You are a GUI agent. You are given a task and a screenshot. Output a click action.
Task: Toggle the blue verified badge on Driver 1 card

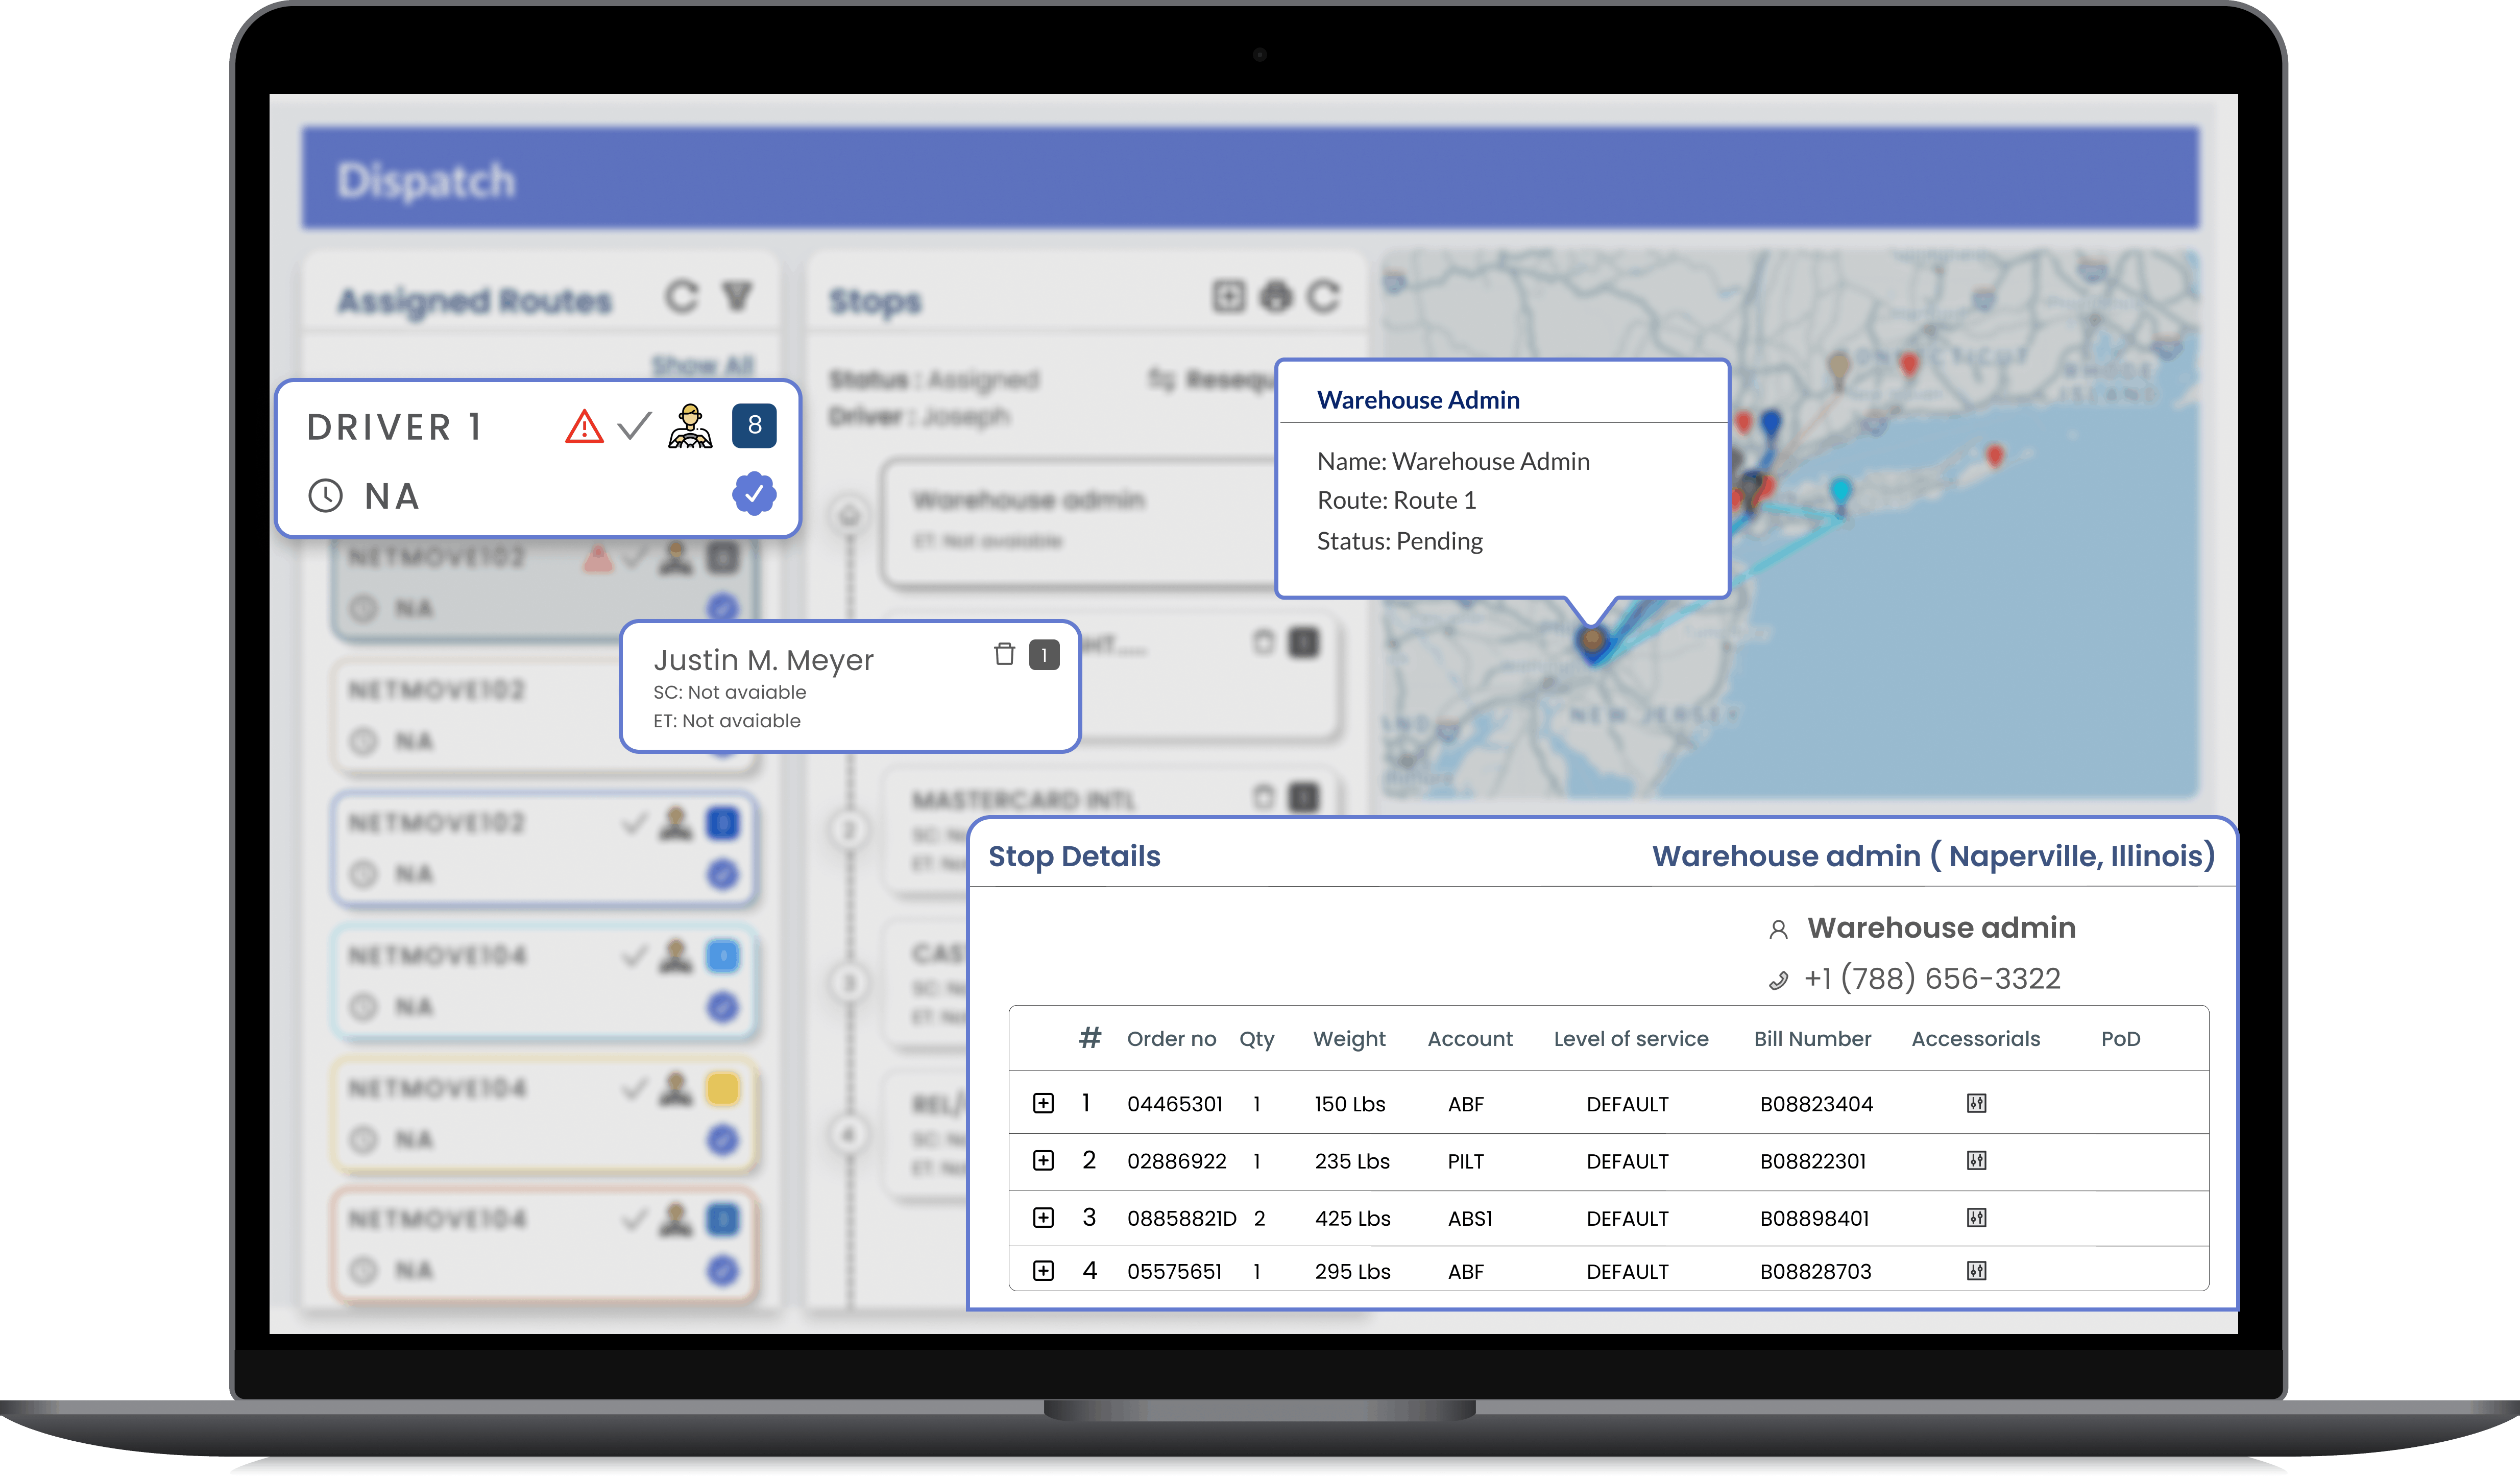(754, 493)
